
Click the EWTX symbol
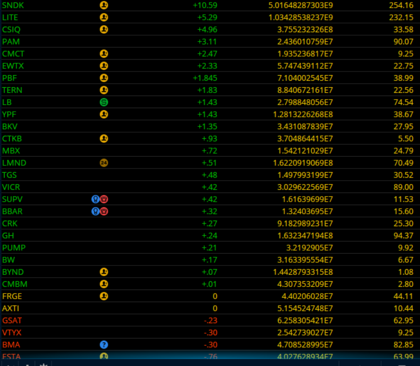click(x=13, y=66)
